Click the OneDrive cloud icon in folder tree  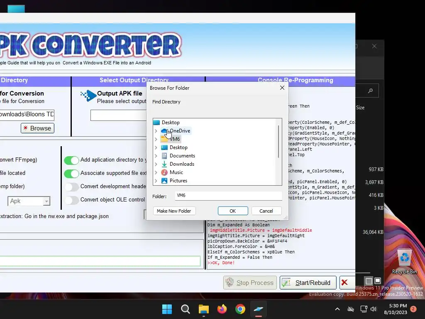[x=164, y=131]
